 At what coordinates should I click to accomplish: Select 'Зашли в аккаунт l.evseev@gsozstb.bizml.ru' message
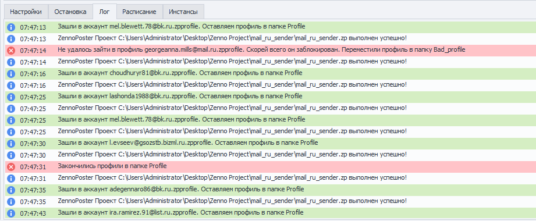coord(187,142)
